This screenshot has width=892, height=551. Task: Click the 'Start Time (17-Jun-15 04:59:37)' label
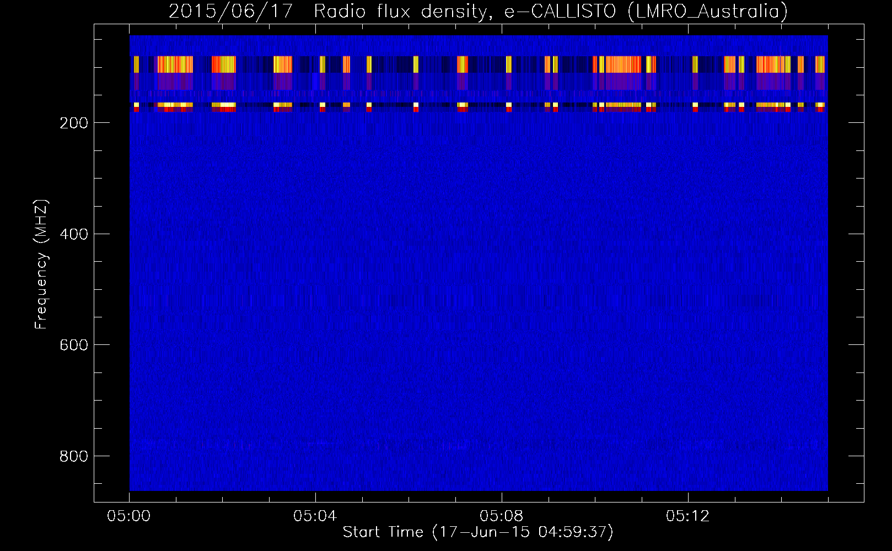point(478,532)
